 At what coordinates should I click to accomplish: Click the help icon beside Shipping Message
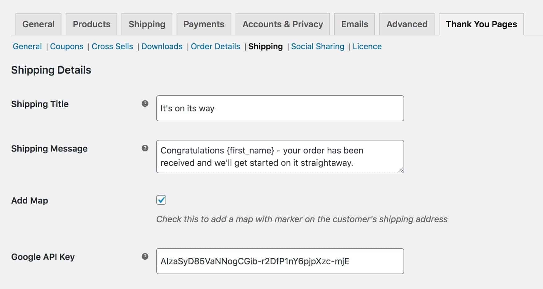(145, 148)
